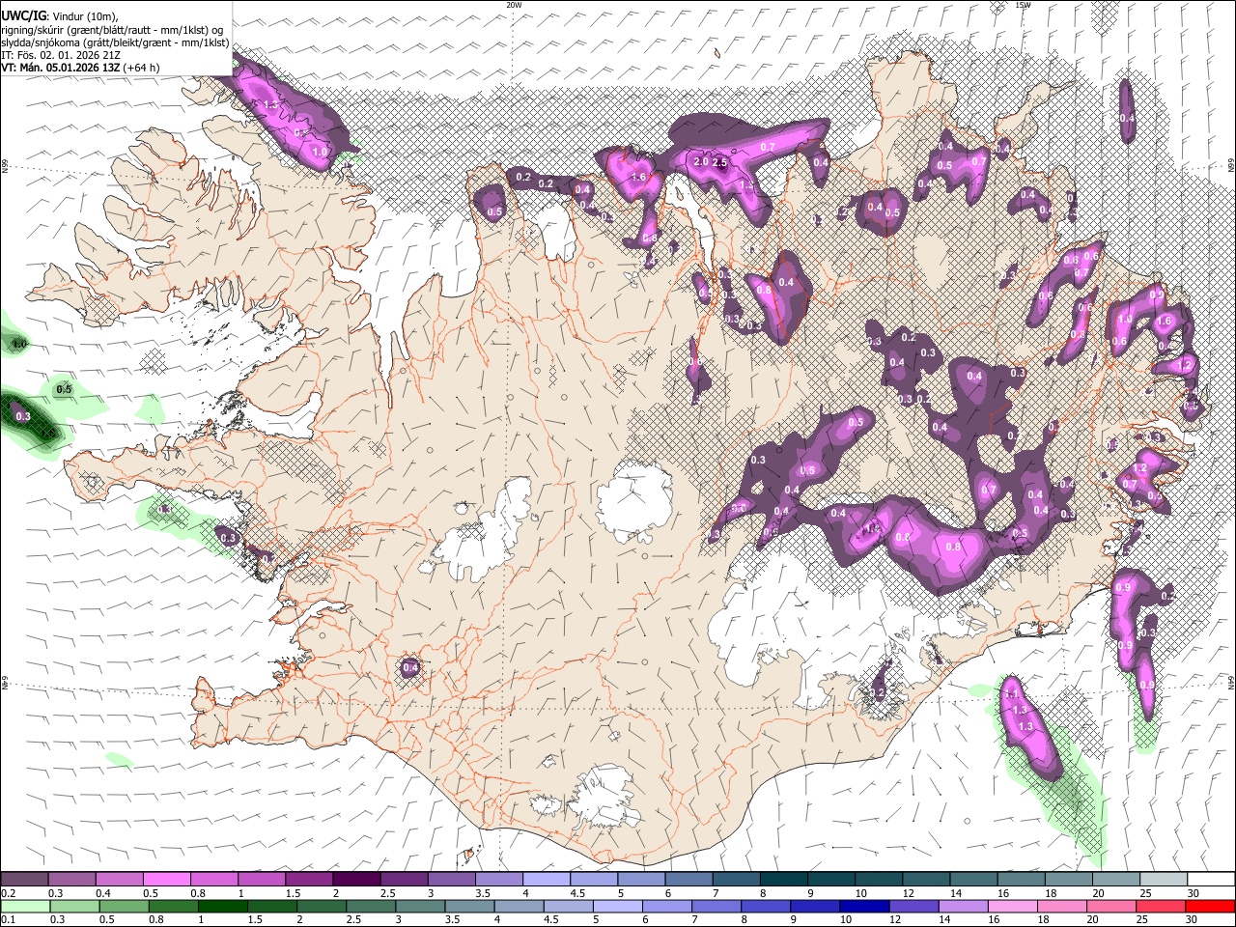Click the '0.3' value in dark green rain patch

[23, 416]
